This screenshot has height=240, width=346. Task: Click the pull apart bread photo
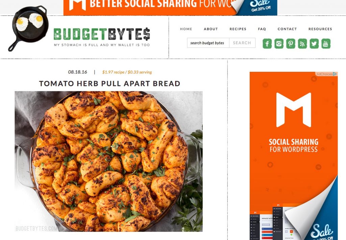pyautogui.click(x=108, y=161)
